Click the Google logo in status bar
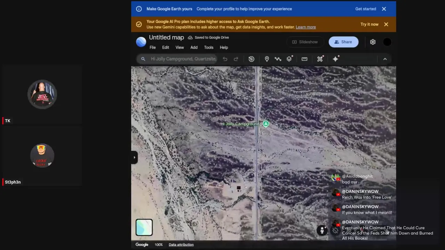Viewport: 445px width, 250px height. tap(142, 245)
